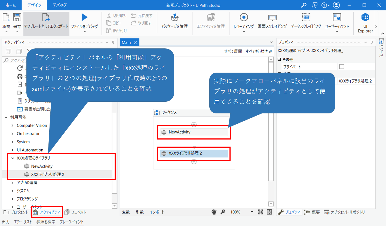Click エンティティを管理 icon
Screen dimensions: 386x226
(211, 18)
